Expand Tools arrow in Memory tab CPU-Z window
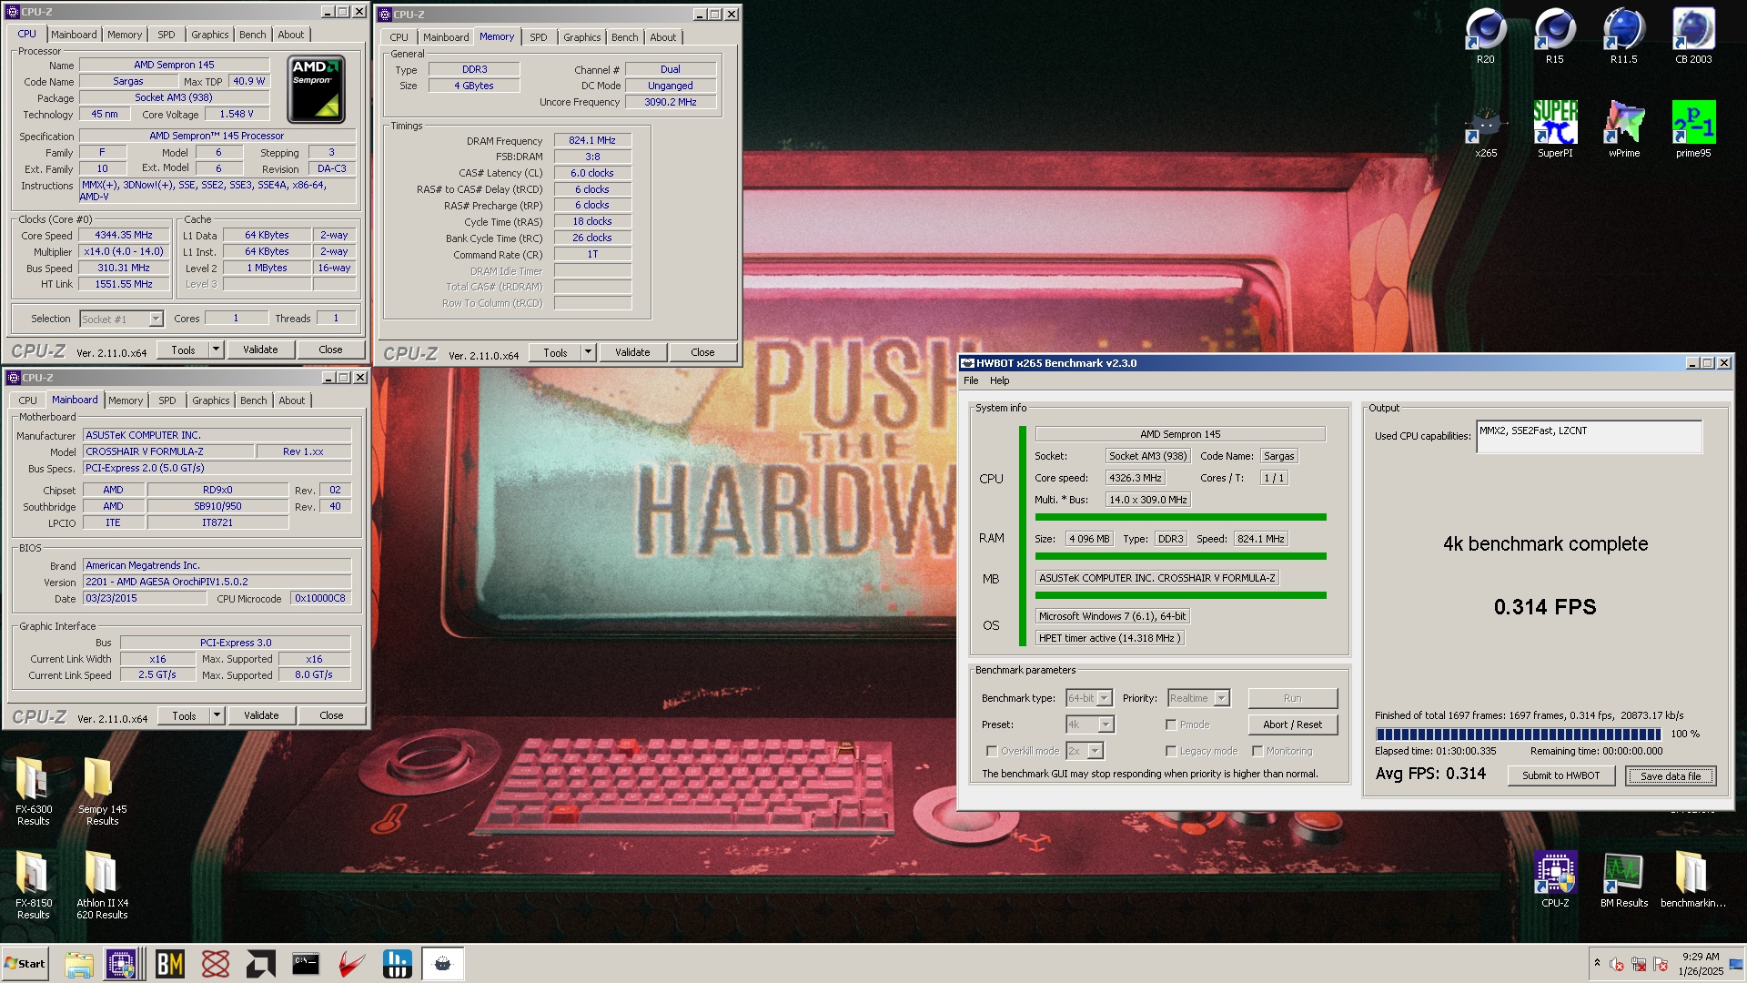The image size is (1747, 983). click(x=588, y=352)
